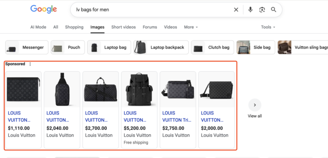
Task: Open the AI Mode tab
Action: (38, 27)
